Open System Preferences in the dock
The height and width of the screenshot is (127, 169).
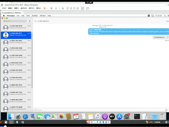[x=127, y=116]
